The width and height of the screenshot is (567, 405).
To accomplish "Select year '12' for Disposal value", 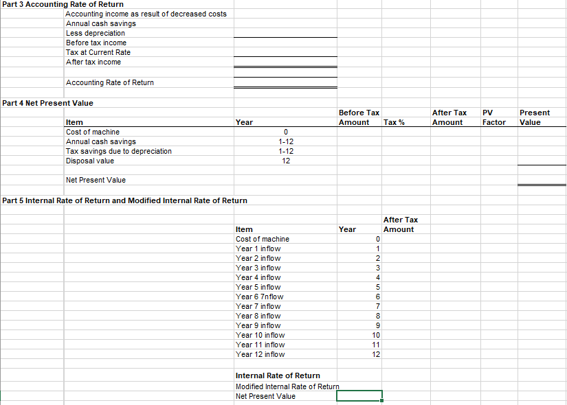I will [x=286, y=161].
